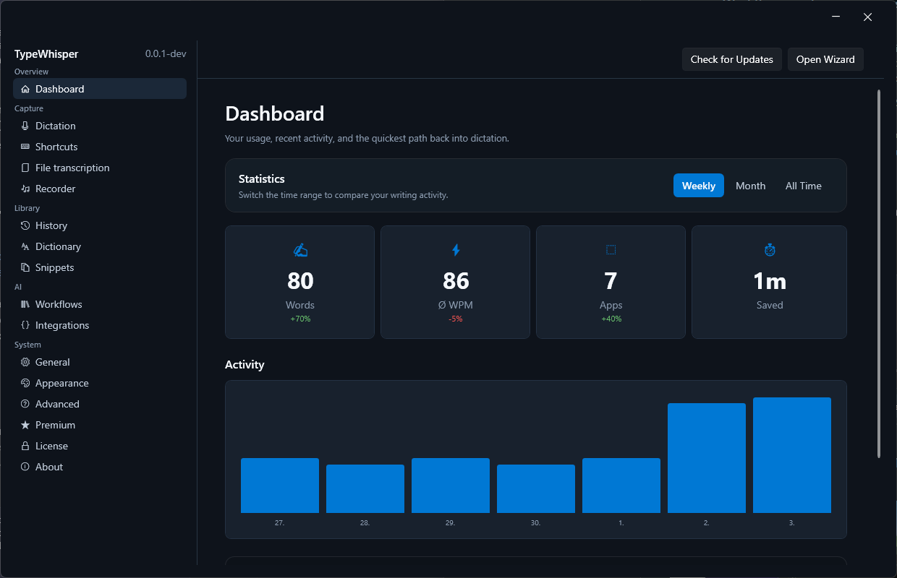
Task: Select the Premium star icon
Action: click(x=25, y=425)
